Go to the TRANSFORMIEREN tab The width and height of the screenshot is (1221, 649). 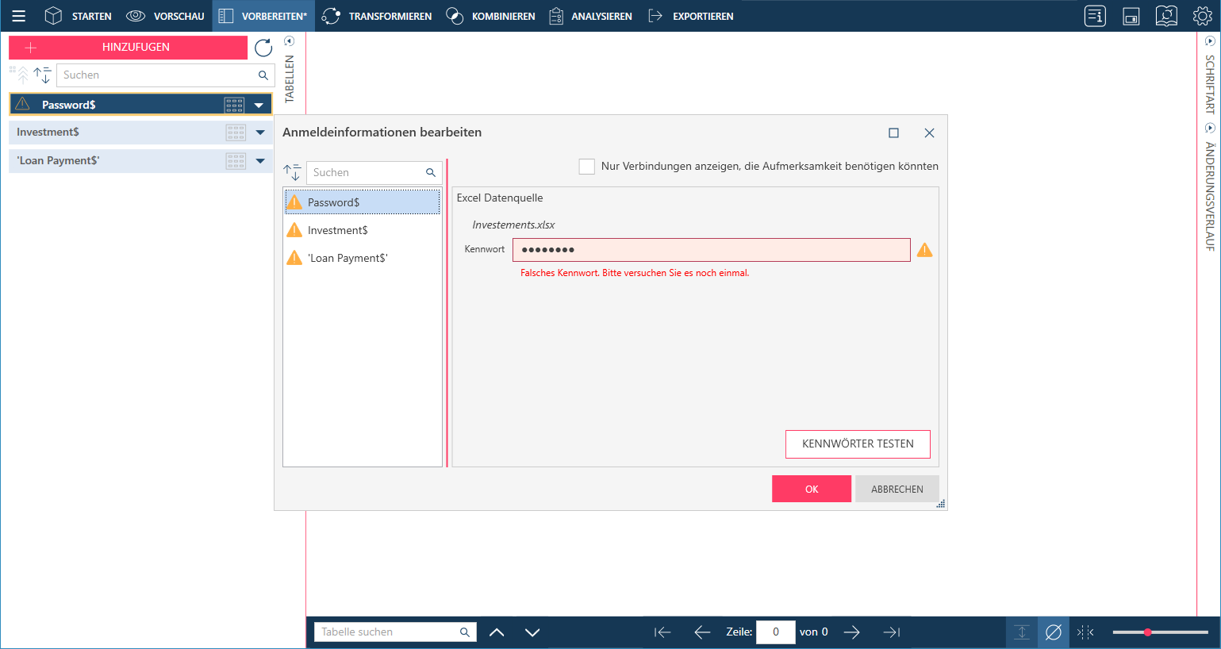377,16
